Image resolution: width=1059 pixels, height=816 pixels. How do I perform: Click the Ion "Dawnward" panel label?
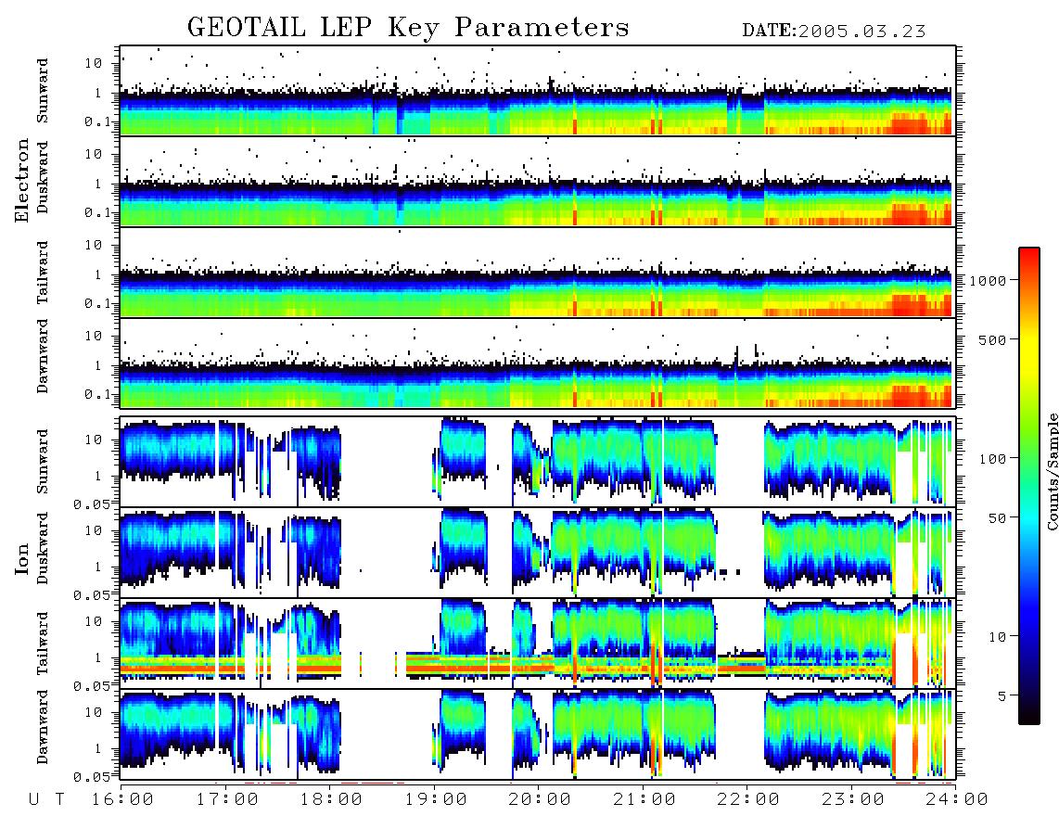[x=44, y=727]
